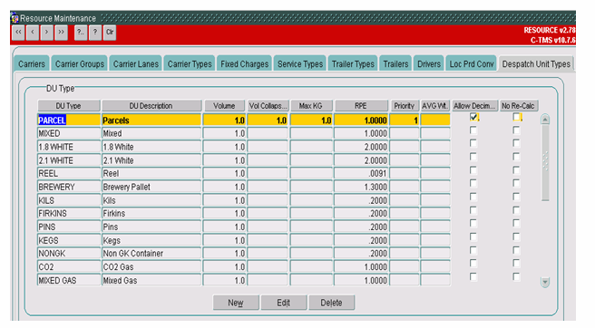Click the DU Description column header
595x328 pixels.
coord(151,106)
